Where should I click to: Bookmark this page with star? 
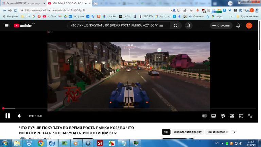click(191, 10)
